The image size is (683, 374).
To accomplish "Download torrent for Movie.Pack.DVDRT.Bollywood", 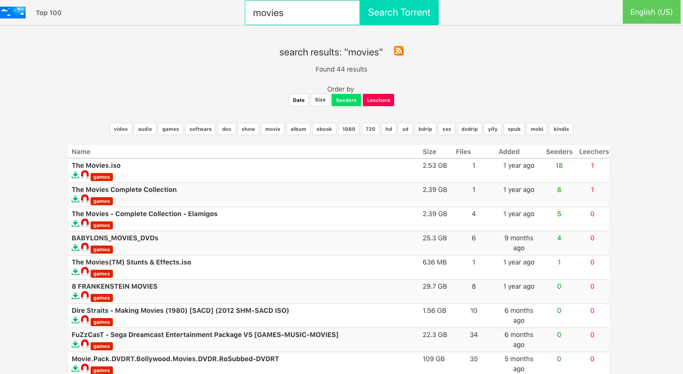I will tap(75, 368).
